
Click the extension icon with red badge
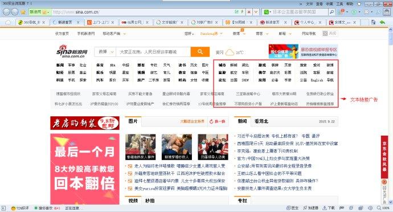341,11
